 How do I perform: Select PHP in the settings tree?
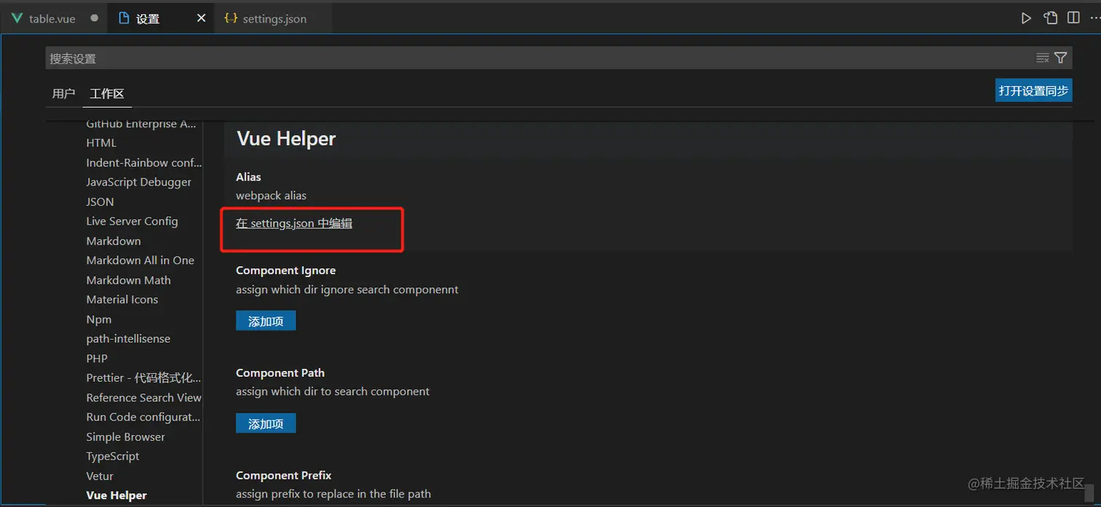tap(97, 359)
